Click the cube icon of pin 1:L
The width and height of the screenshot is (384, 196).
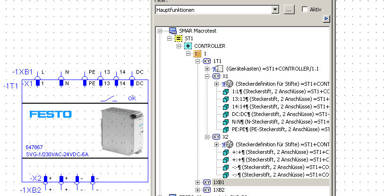pyautogui.click(x=226, y=92)
